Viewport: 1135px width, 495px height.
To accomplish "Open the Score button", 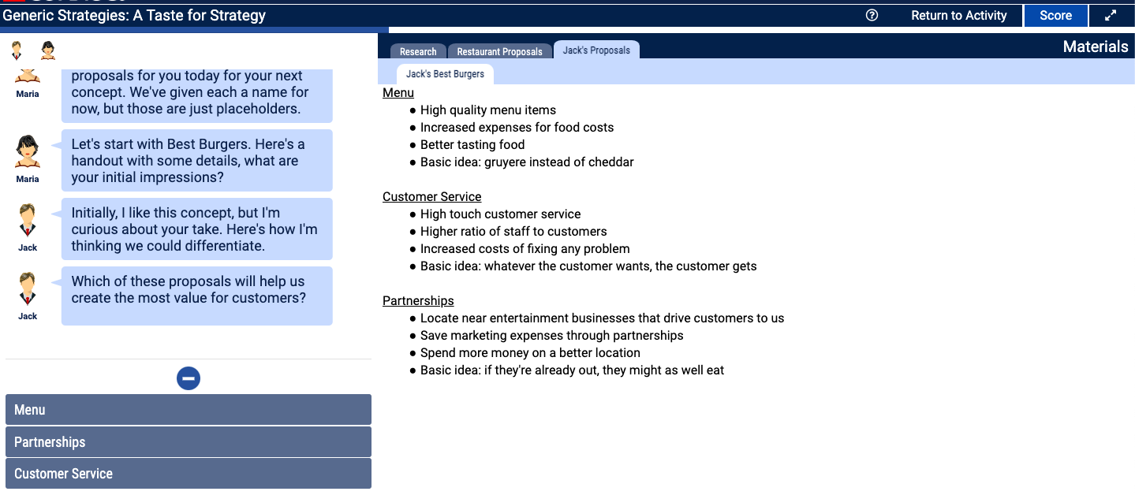I will point(1055,15).
